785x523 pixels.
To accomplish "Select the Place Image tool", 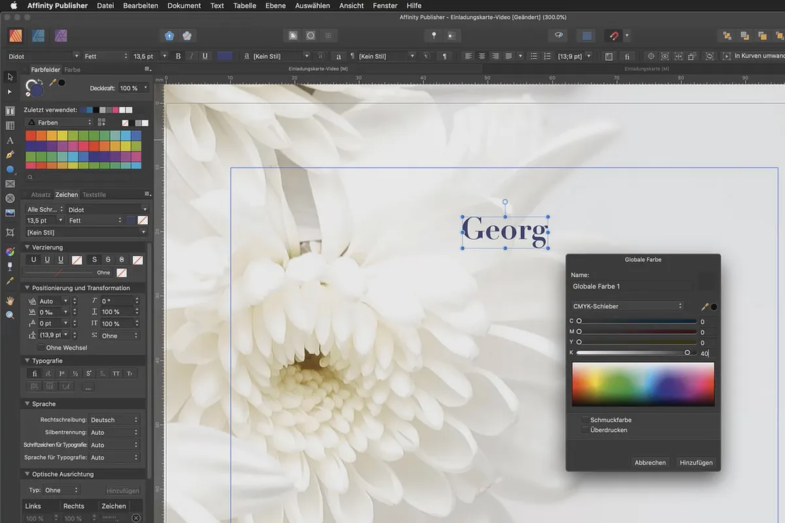I will pyautogui.click(x=10, y=213).
